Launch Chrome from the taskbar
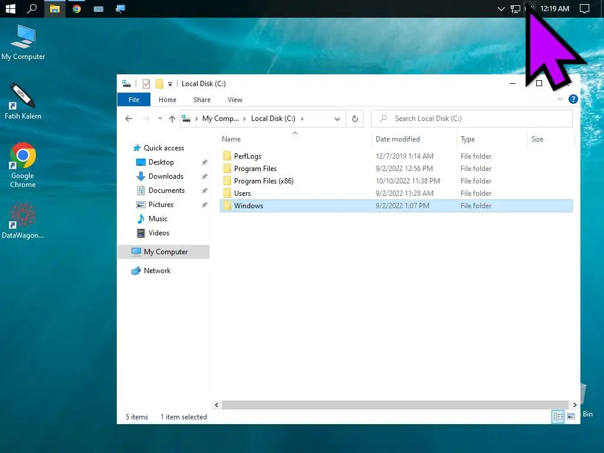 77,8
